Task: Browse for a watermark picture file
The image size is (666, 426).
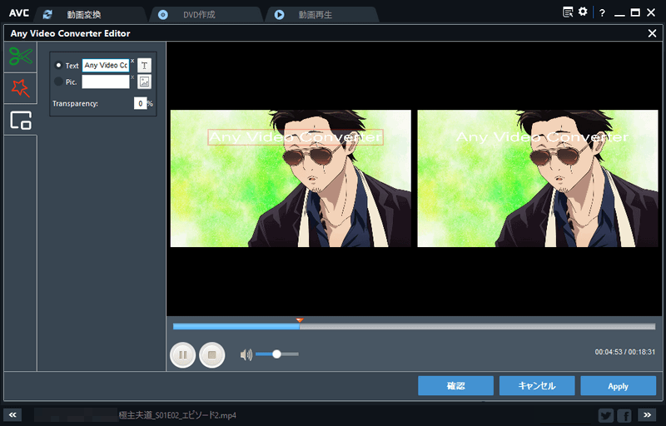Action: [144, 82]
